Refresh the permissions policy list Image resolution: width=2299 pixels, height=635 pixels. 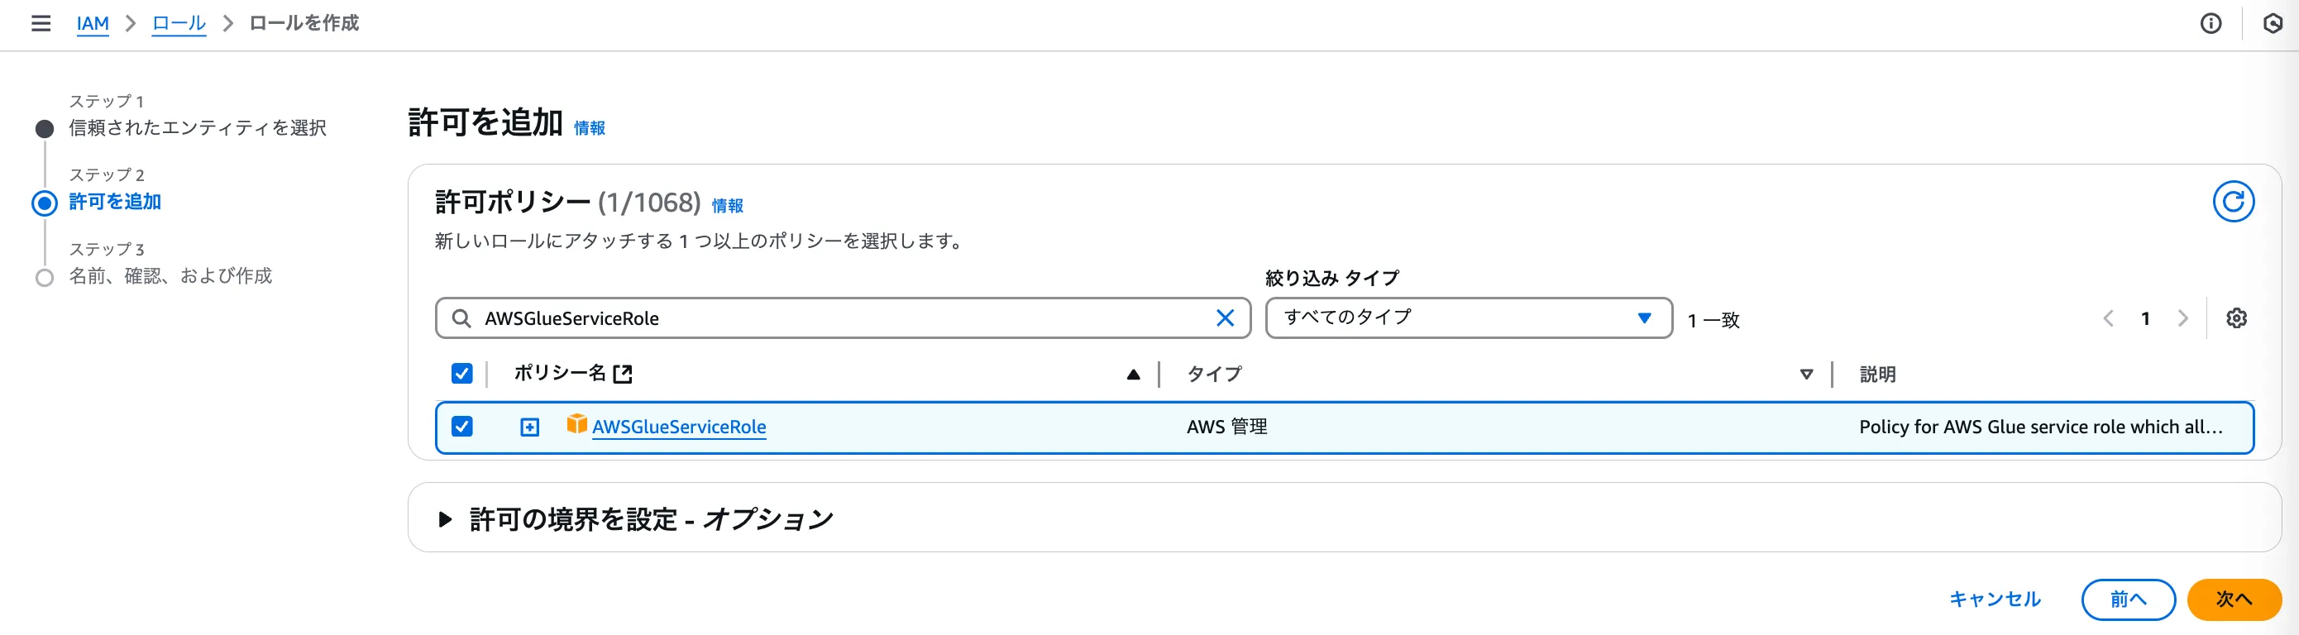tap(2233, 202)
